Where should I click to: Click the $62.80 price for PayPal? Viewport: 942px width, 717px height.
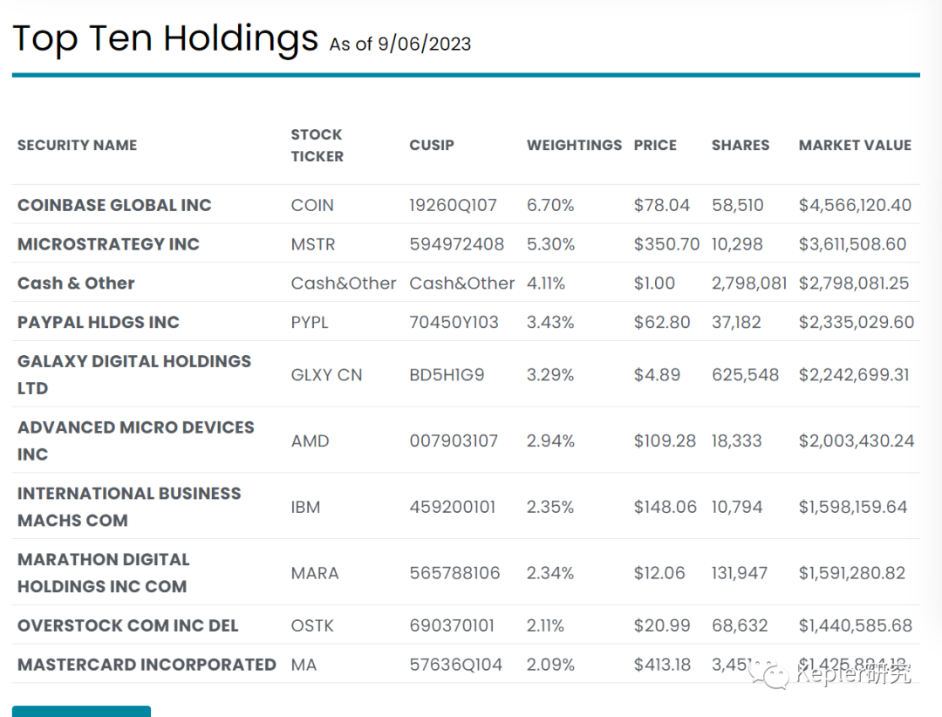662,323
